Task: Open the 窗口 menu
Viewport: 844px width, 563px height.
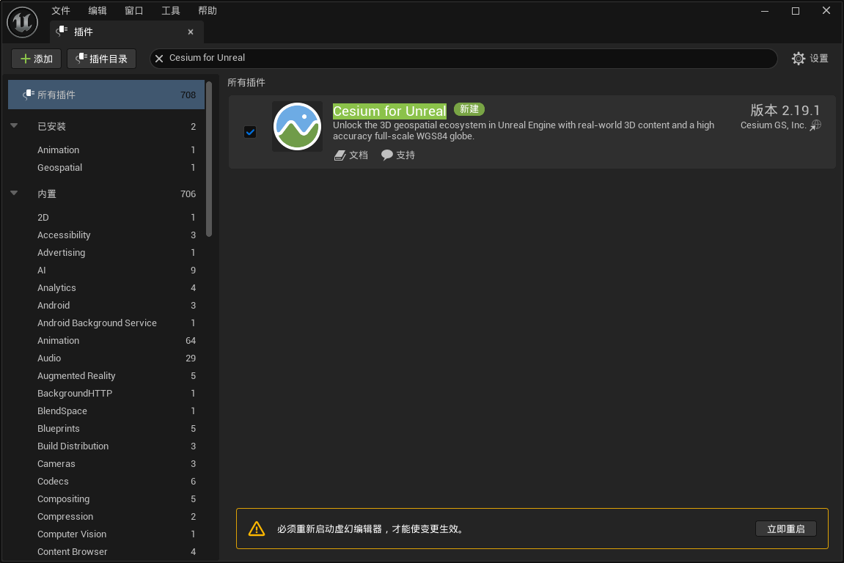Action: pyautogui.click(x=134, y=11)
